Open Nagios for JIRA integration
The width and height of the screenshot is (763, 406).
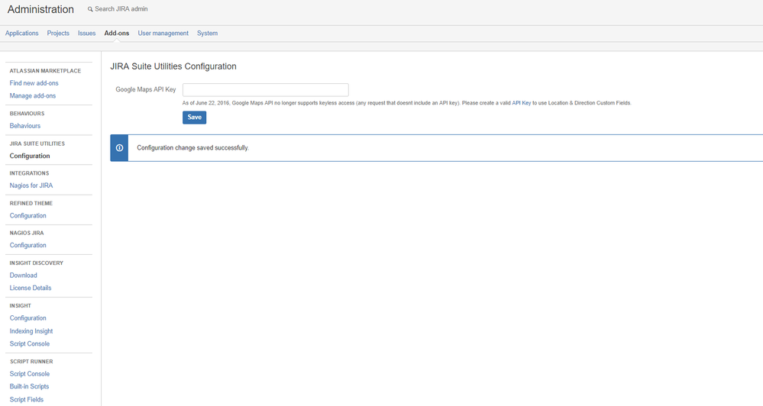31,185
